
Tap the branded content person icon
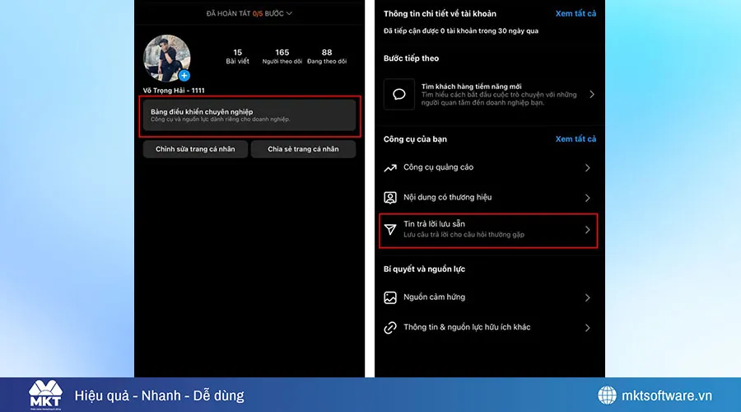[390, 198]
